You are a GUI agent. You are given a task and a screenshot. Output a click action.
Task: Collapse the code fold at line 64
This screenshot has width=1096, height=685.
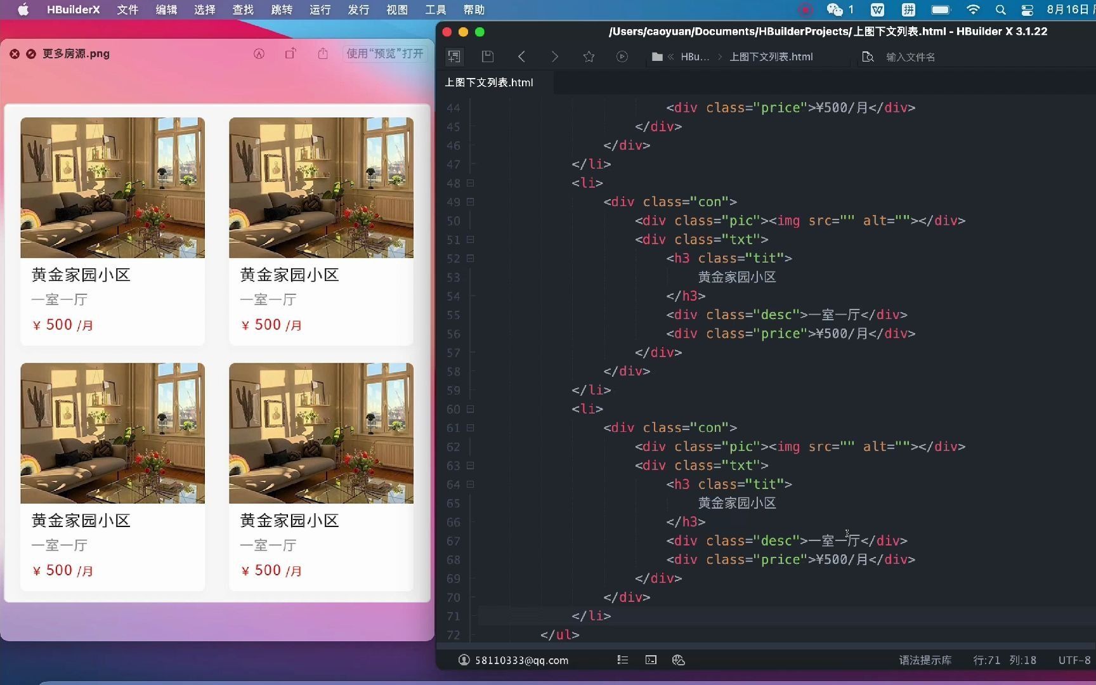[x=471, y=484]
